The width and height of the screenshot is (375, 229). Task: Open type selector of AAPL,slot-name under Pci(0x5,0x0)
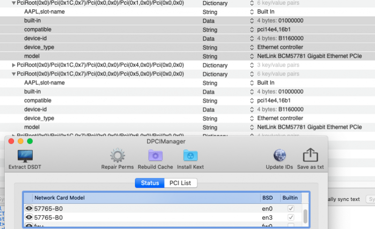tap(252, 83)
